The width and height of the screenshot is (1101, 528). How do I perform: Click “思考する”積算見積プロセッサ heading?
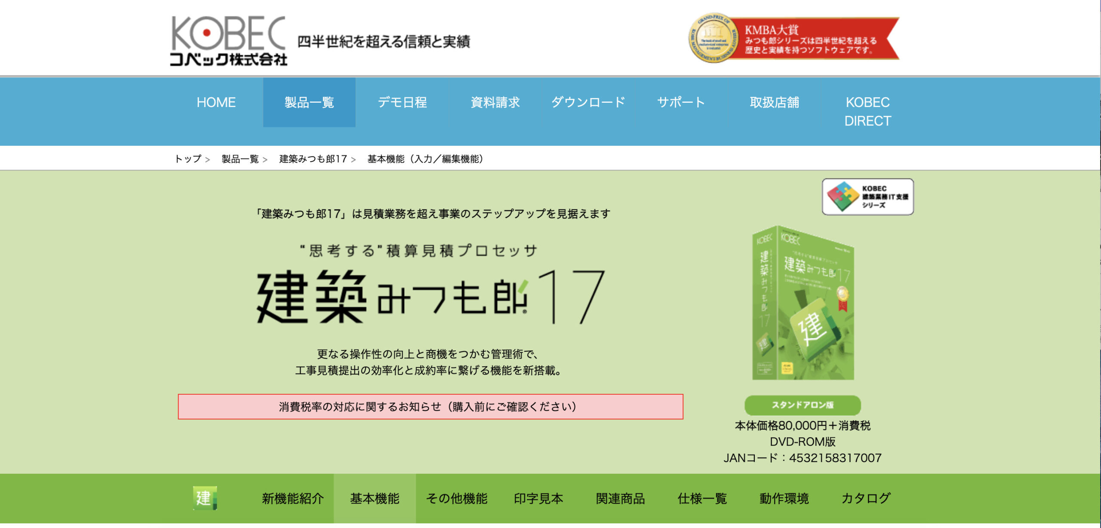pyautogui.click(x=419, y=251)
